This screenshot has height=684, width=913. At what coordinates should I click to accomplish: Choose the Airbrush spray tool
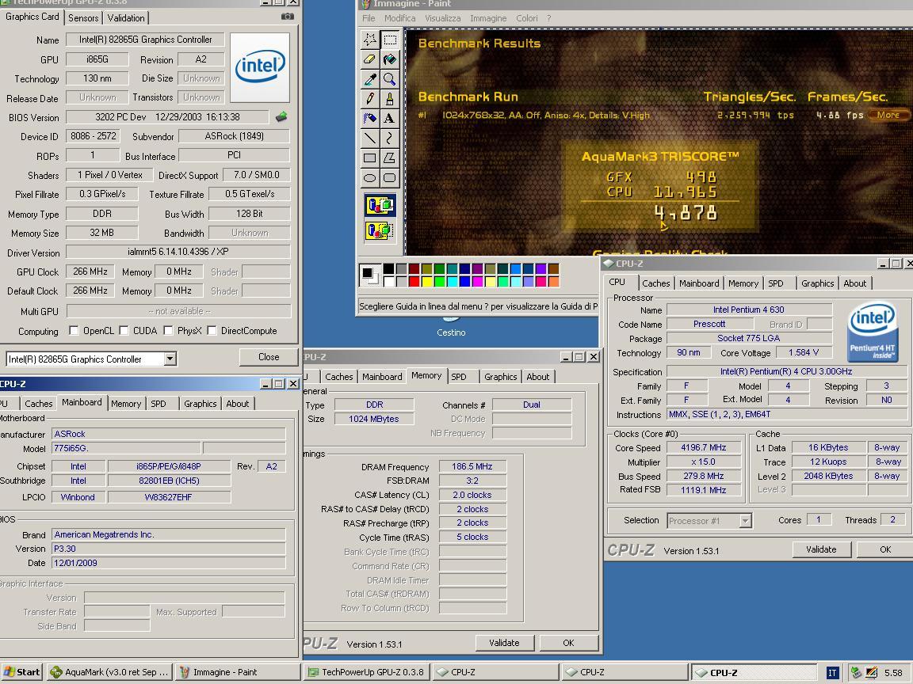[370, 119]
